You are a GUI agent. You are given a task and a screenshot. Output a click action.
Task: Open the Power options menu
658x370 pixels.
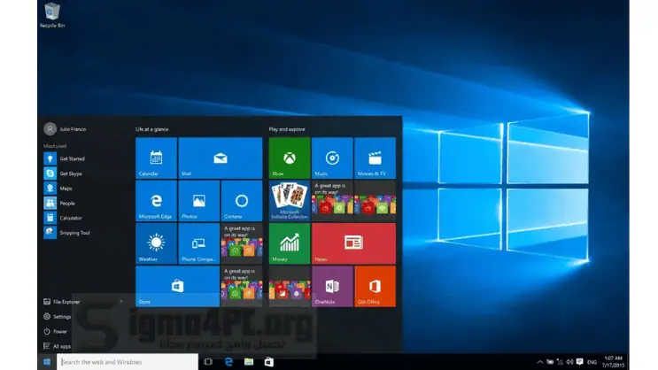tap(60, 331)
